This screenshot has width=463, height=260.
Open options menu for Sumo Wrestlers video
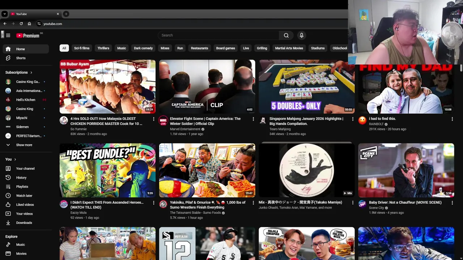(x=253, y=203)
